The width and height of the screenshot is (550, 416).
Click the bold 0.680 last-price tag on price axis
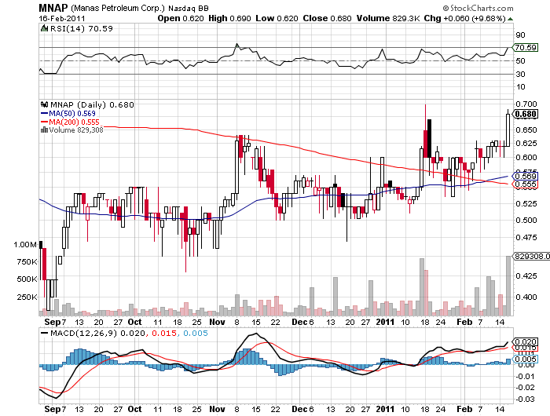tap(526, 114)
